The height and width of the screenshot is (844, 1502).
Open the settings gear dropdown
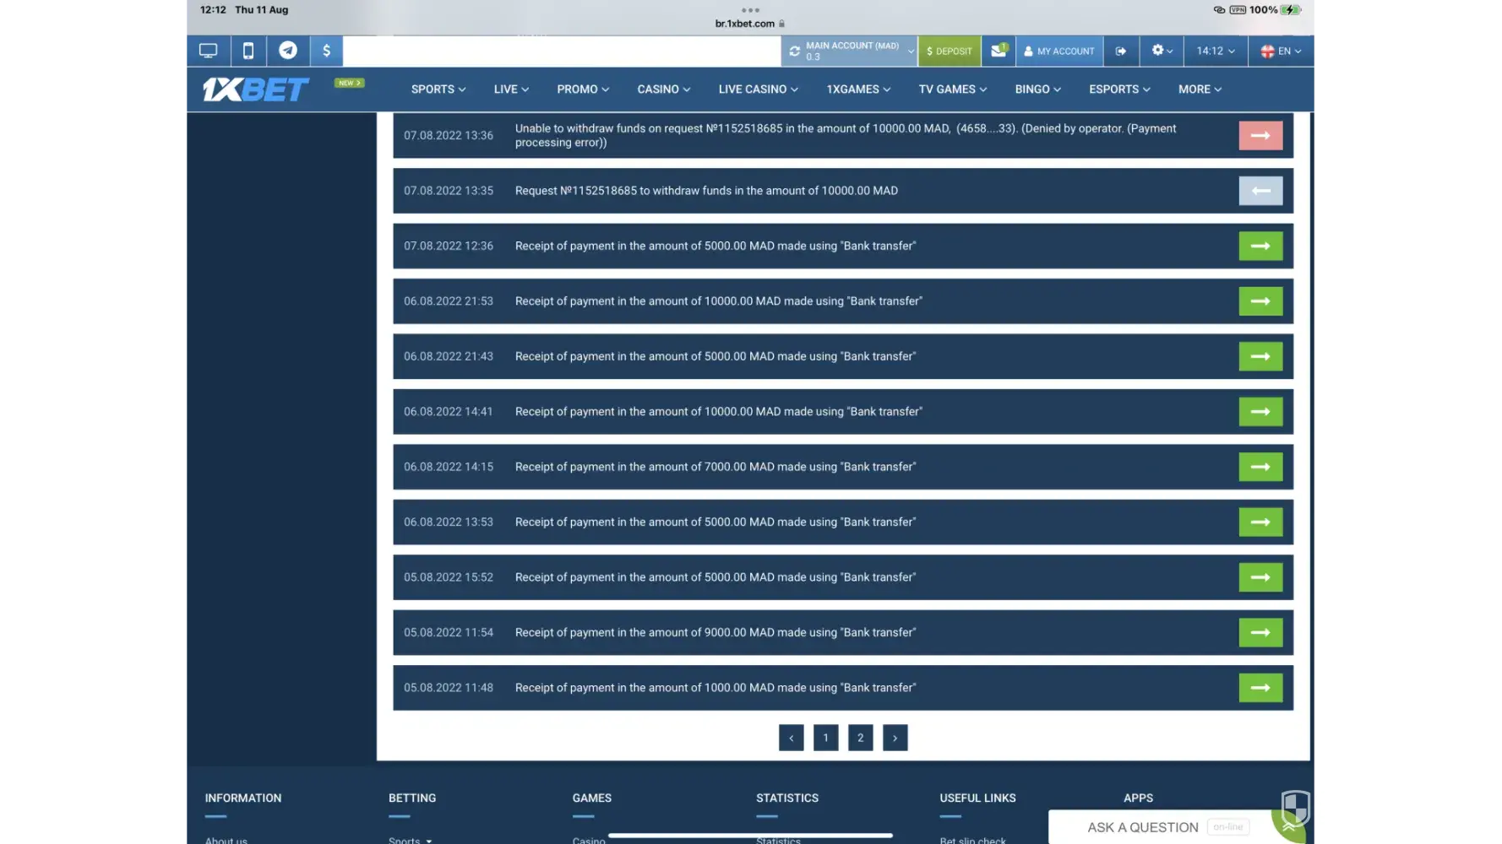point(1162,51)
